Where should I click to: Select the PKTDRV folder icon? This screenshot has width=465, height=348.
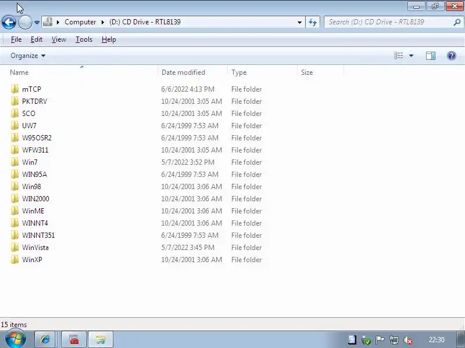click(x=14, y=101)
